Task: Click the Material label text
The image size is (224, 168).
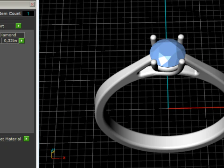Action: (x=13, y=139)
